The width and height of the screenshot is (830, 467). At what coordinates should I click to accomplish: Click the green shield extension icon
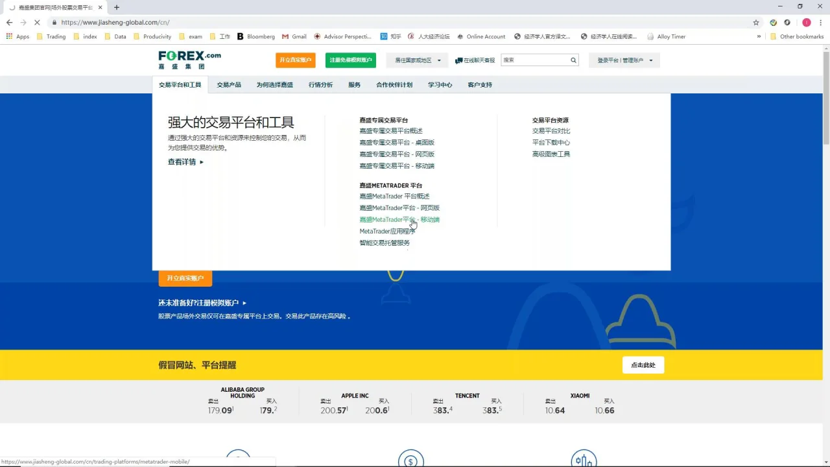(774, 22)
